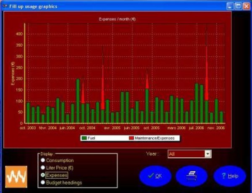Select the Consumption display option
The height and width of the screenshot is (193, 252).
[43, 161]
